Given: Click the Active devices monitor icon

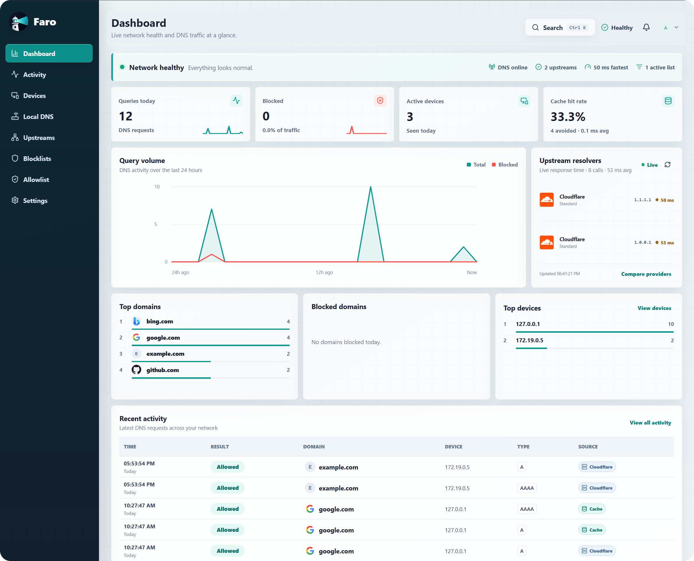Looking at the screenshot, I should pos(524,101).
